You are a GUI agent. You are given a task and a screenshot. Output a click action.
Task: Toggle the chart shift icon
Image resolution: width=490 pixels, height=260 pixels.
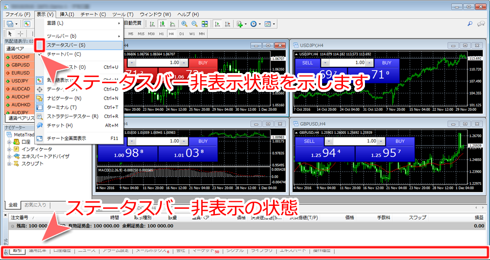coord(227,24)
